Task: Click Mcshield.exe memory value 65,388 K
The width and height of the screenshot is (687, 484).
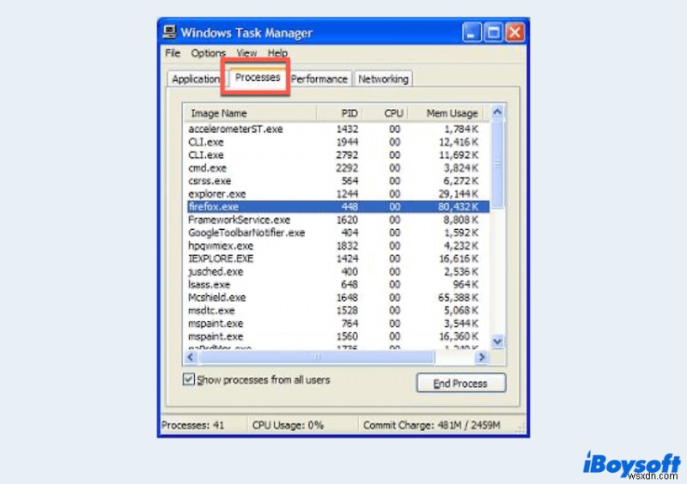Action: (x=458, y=298)
